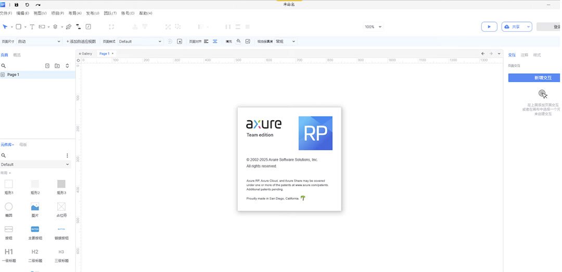Select the Pen drawing tool
The height and width of the screenshot is (272, 562).
[x=69, y=27]
